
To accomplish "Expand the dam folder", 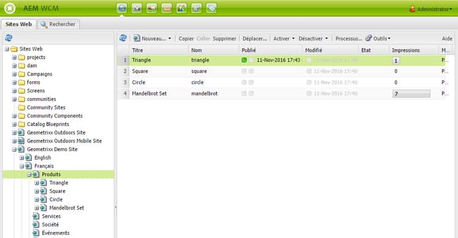I will (x=14, y=66).
